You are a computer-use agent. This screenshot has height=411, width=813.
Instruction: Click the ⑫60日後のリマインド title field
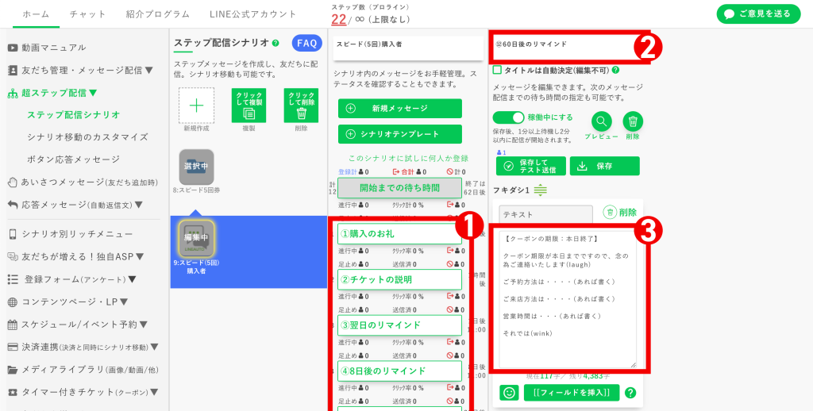567,48
